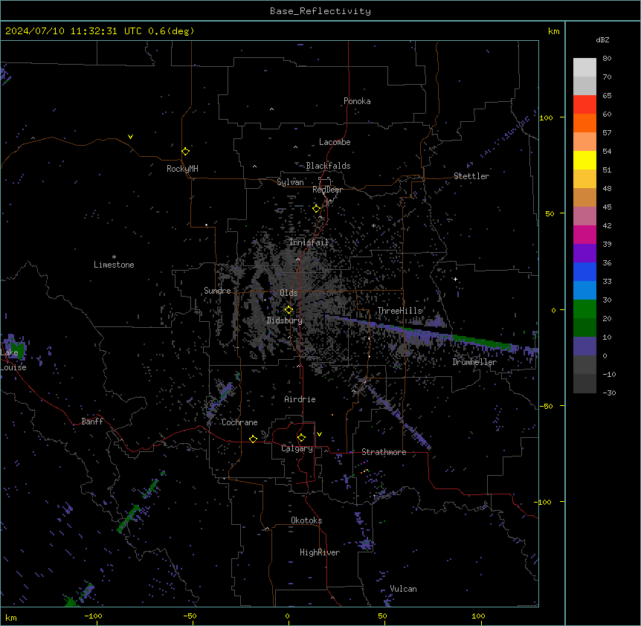Select the yellow diamond marker below RedDeer

click(316, 209)
